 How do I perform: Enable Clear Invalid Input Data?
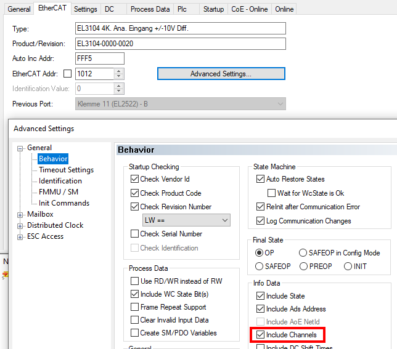click(x=134, y=319)
